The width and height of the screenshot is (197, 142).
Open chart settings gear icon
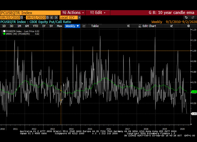[x=188, y=26]
